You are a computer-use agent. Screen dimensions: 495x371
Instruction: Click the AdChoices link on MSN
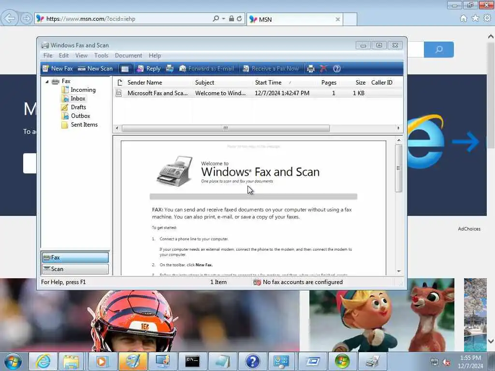(x=469, y=229)
